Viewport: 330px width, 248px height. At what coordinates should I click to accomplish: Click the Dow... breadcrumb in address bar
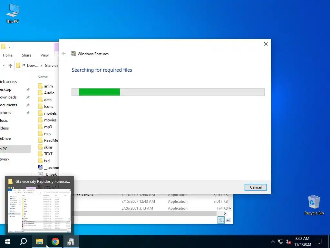coord(32,66)
